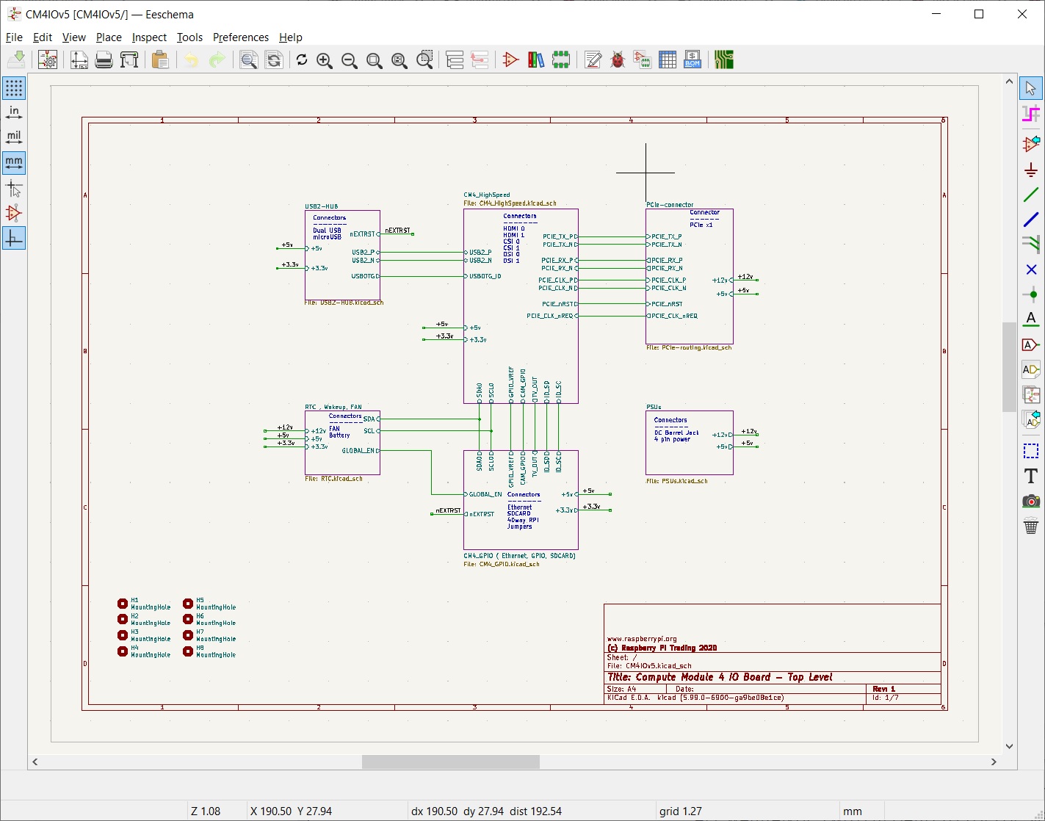Open the Inspect menu
This screenshot has width=1045, height=821.
(149, 37)
